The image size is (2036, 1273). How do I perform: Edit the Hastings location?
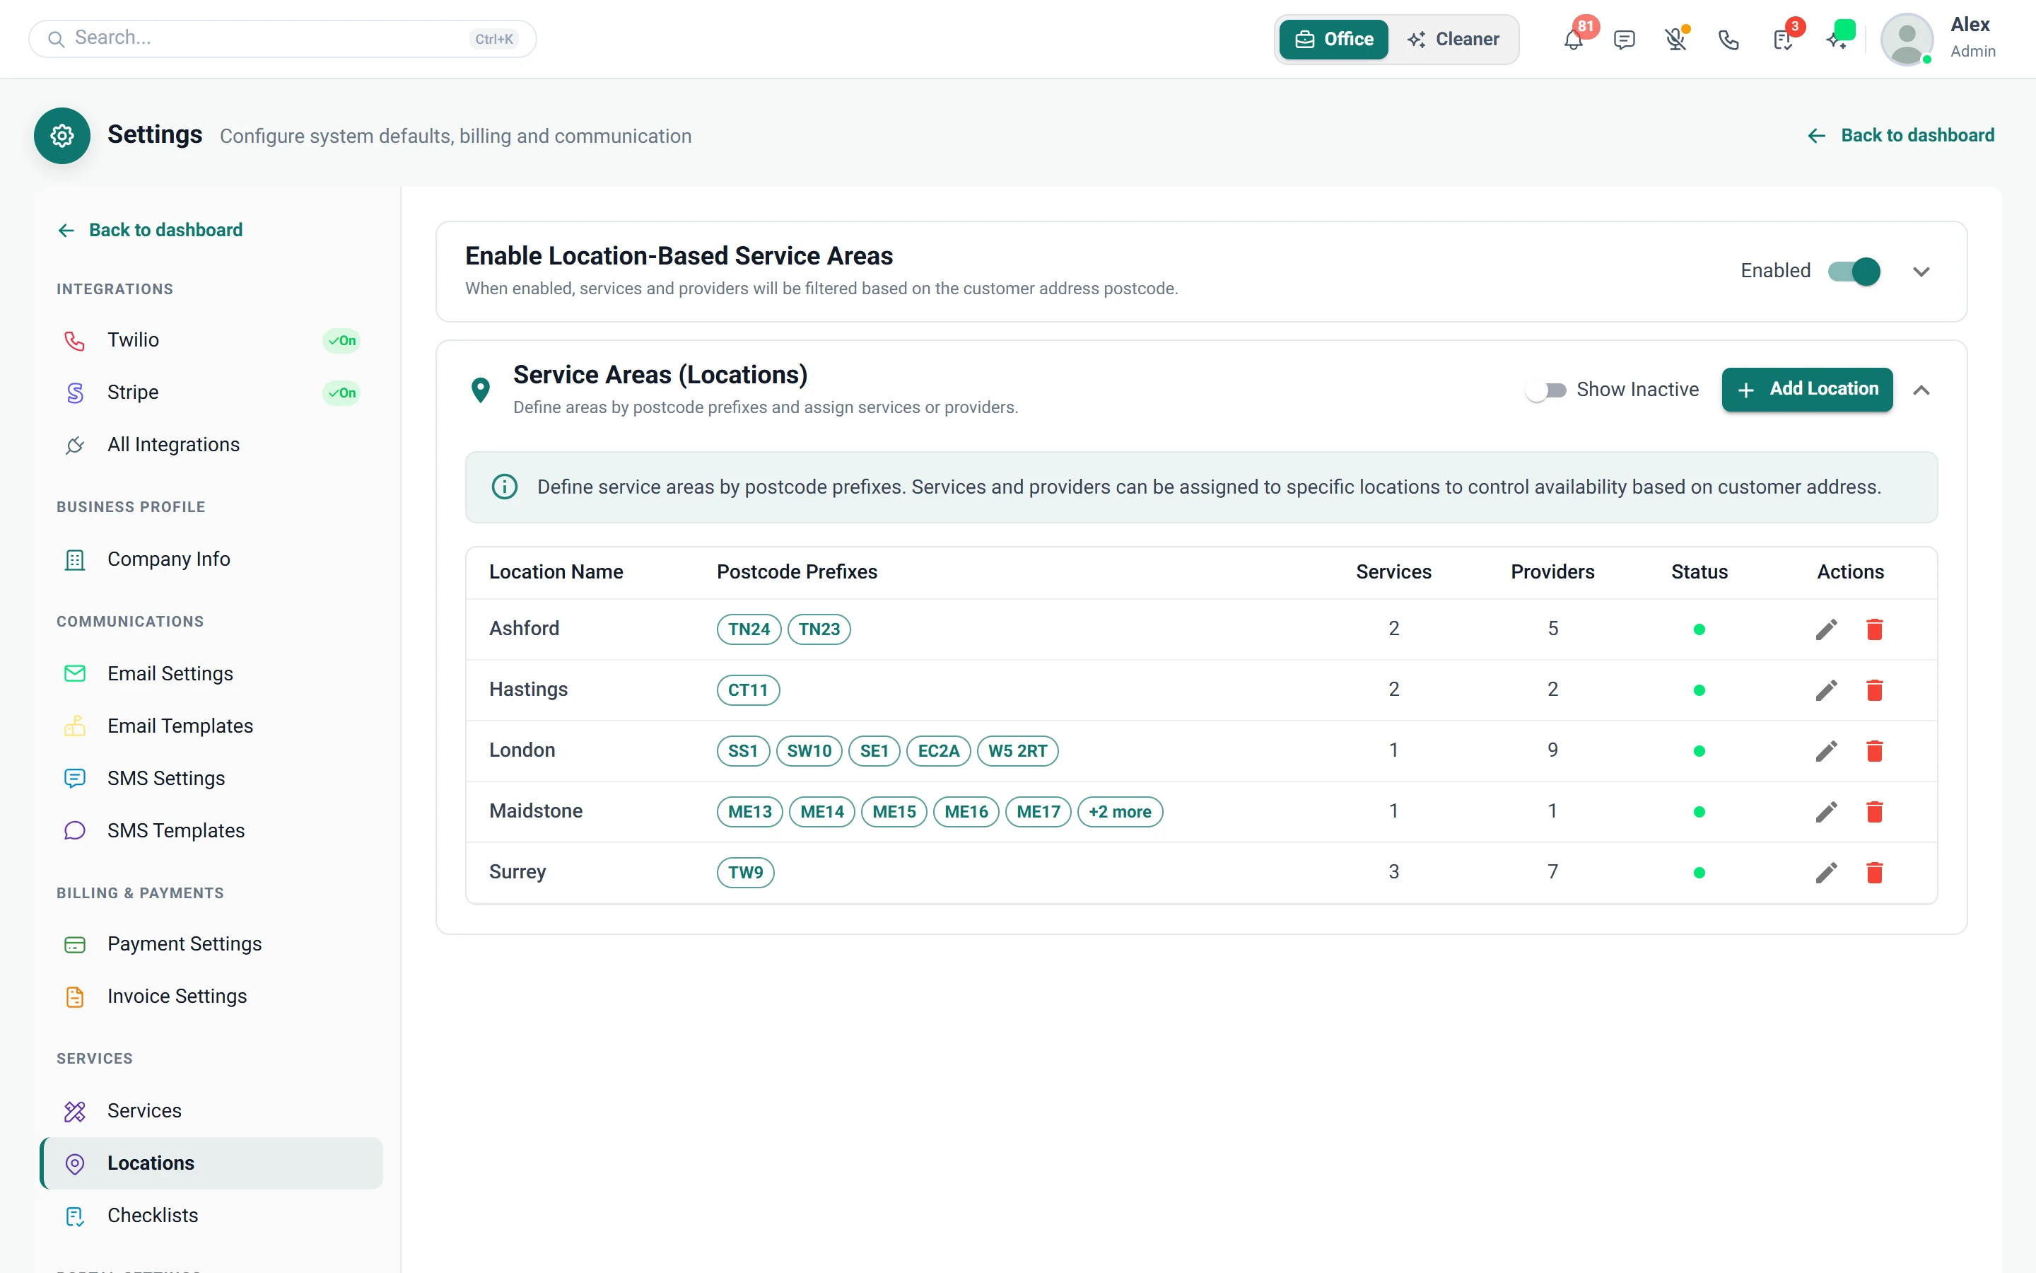click(1825, 690)
